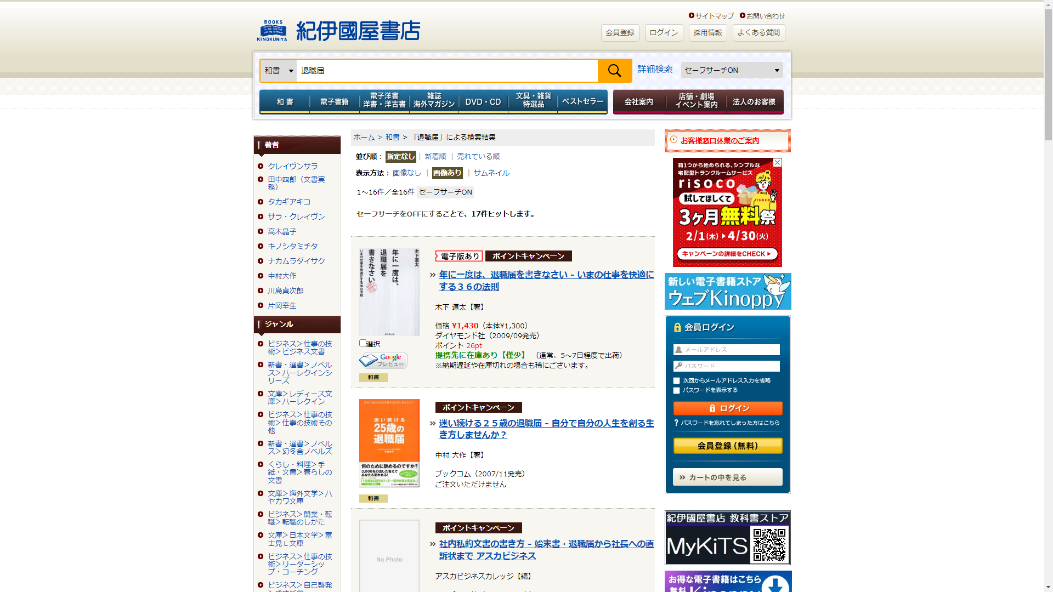
Task: Click the 会員登録（無料） button
Action: [727, 446]
